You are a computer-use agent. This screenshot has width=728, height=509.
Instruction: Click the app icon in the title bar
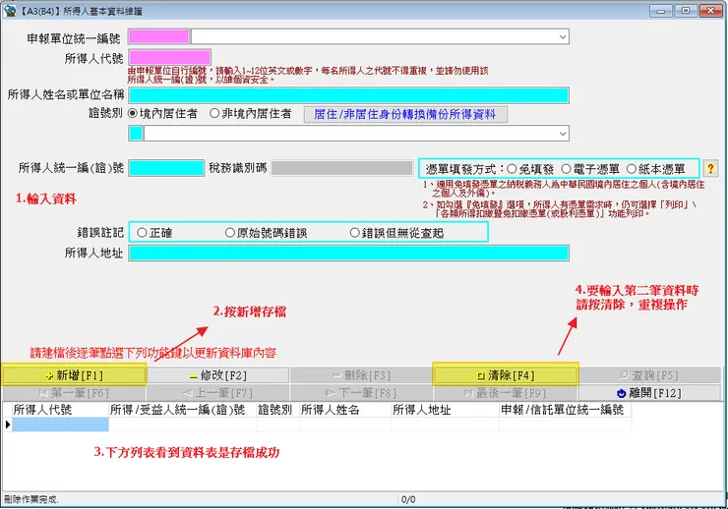click(x=9, y=10)
